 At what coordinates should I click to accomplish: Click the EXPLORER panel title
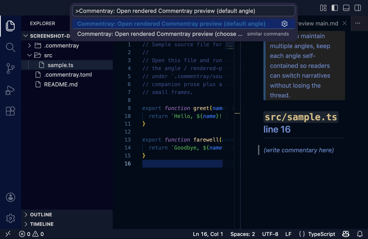point(43,23)
